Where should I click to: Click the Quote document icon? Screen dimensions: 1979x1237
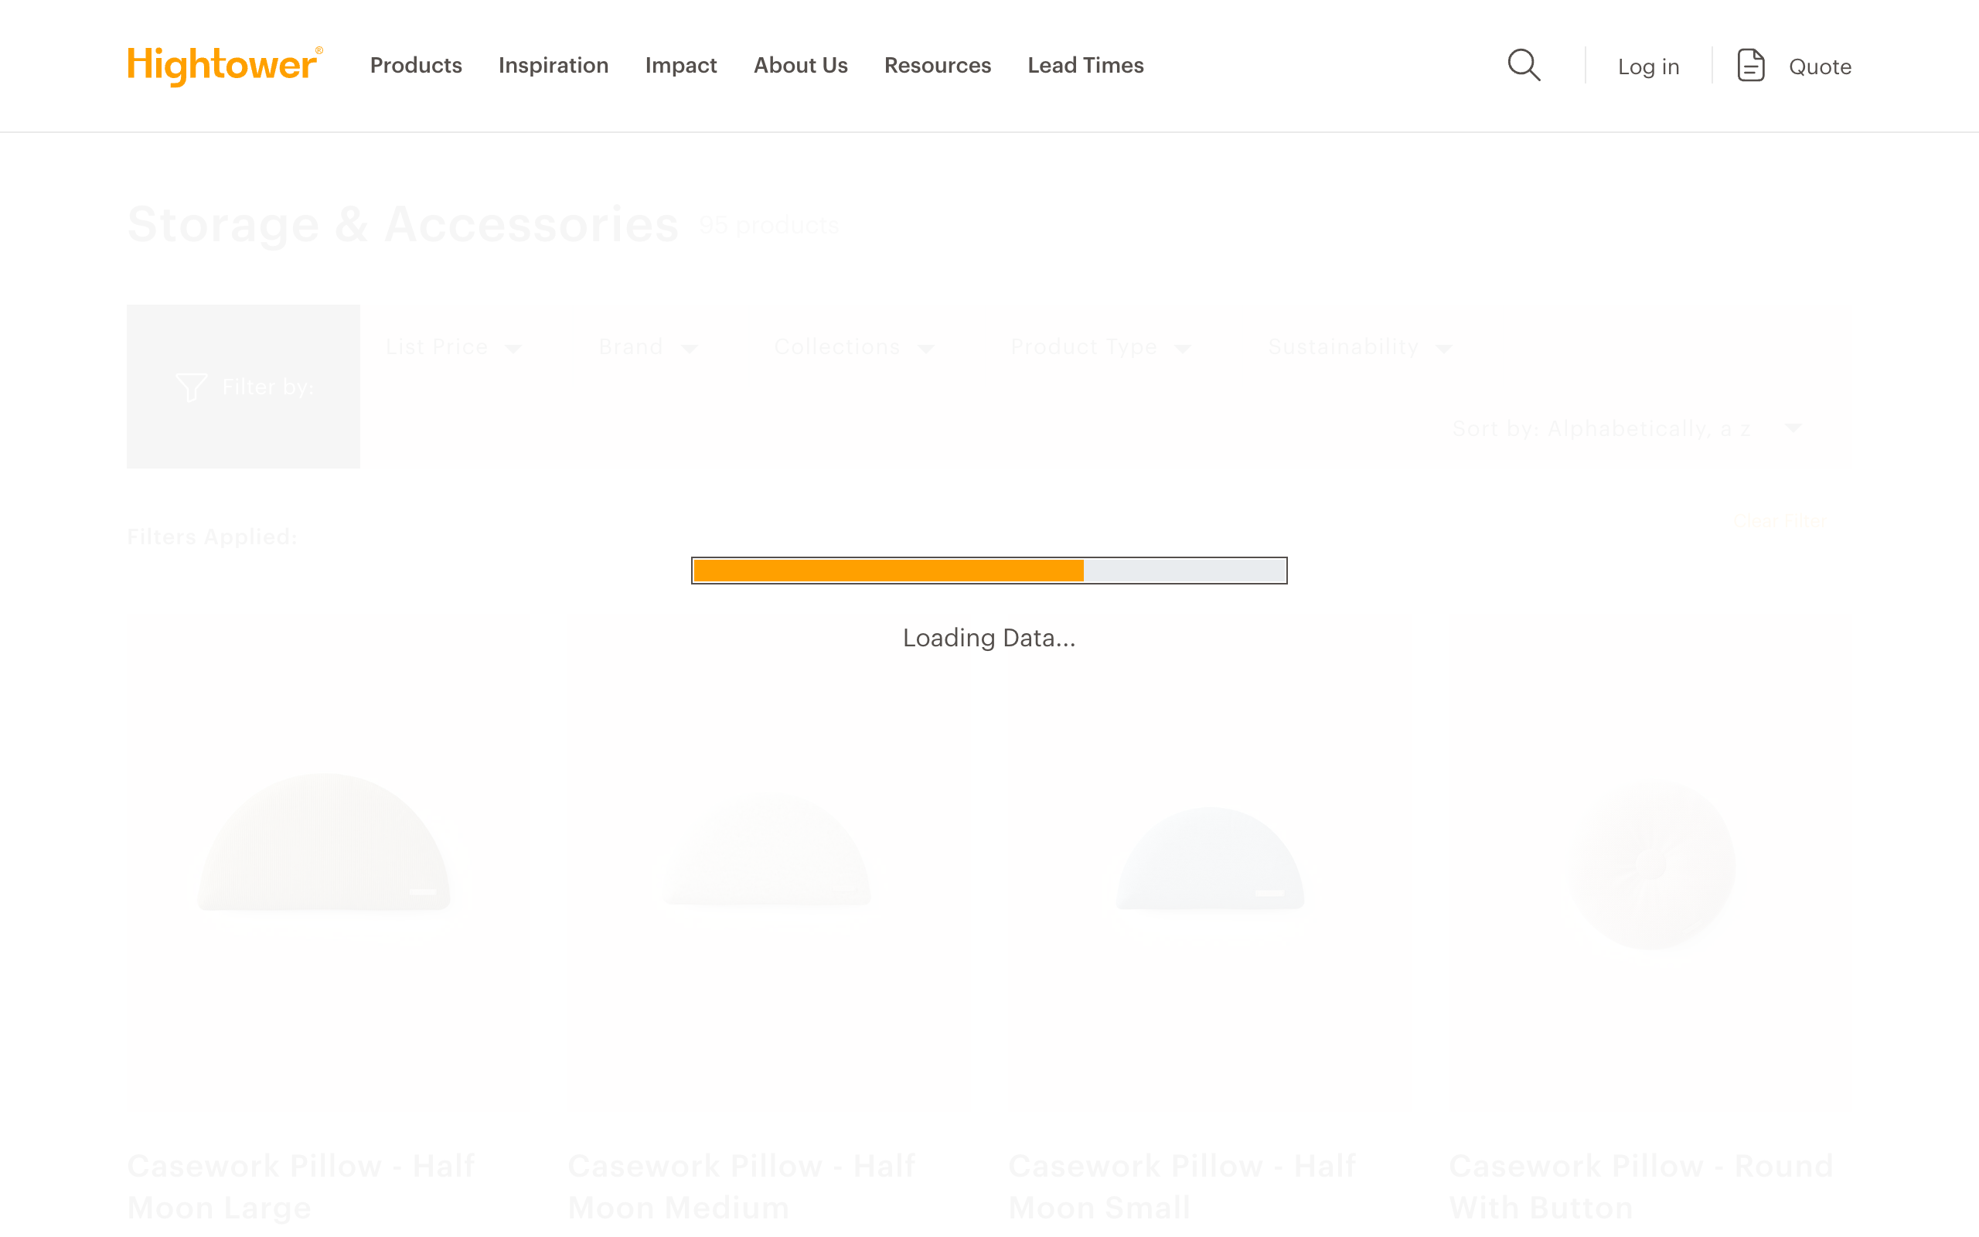click(x=1749, y=66)
